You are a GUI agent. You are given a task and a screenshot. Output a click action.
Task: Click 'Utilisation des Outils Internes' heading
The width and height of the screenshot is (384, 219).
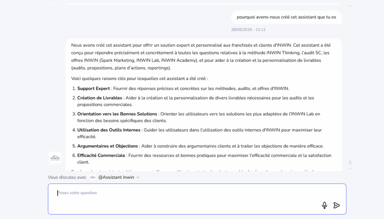point(109,130)
